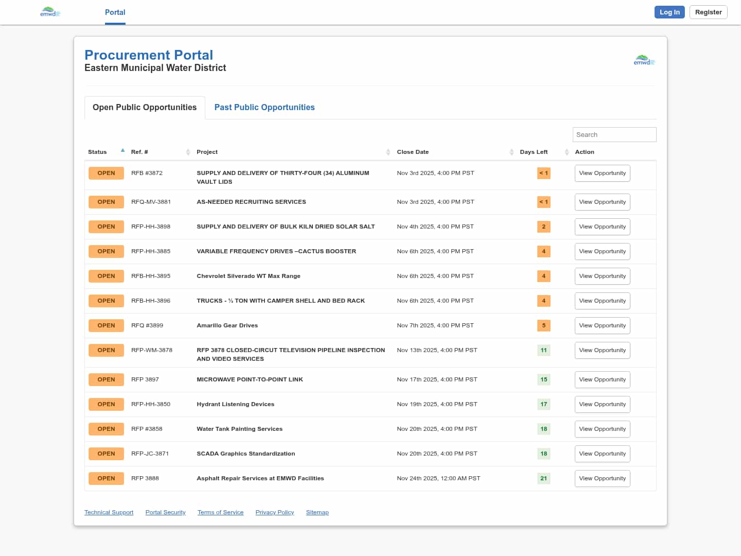This screenshot has height=556, width=741.
Task: Sort by Days Left column arrows
Action: [567, 152]
